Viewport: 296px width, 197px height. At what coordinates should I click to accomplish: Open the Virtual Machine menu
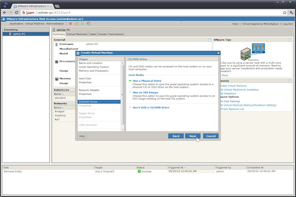coord(35,24)
